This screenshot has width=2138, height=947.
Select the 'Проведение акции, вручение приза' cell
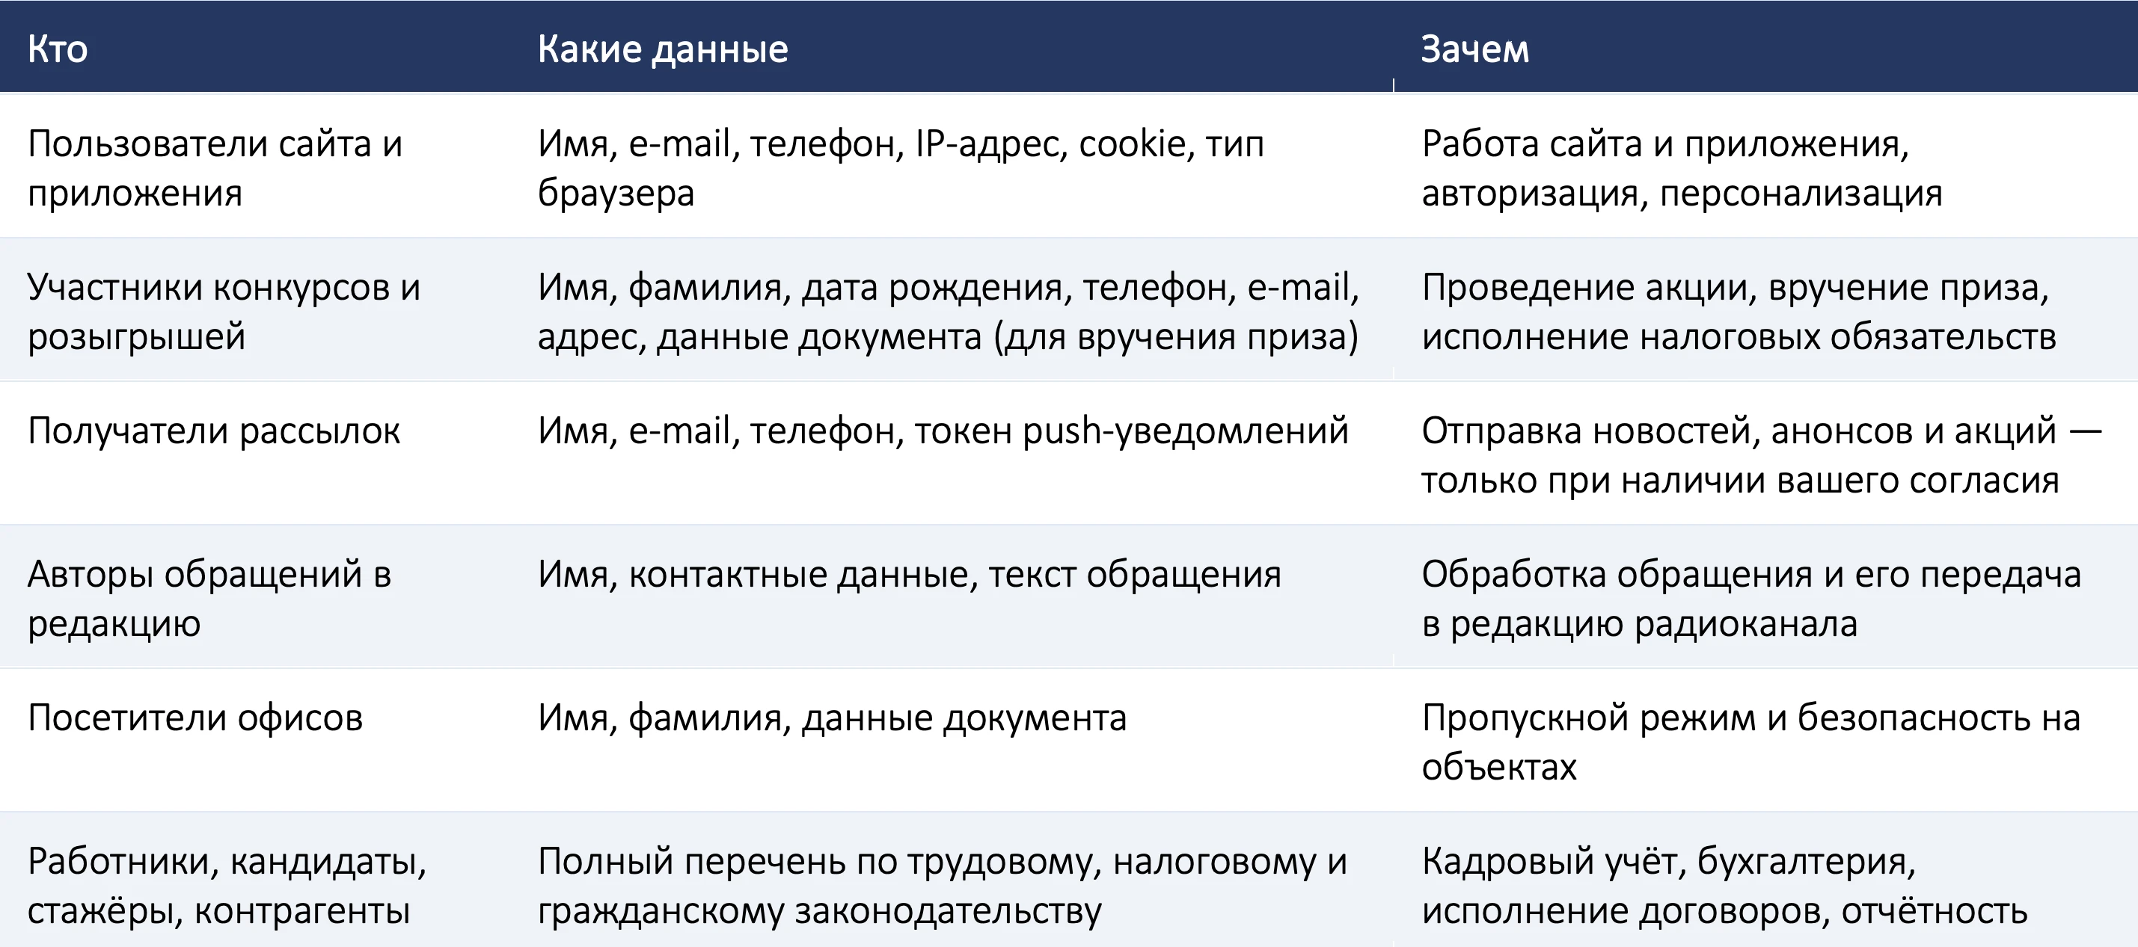1765,310
